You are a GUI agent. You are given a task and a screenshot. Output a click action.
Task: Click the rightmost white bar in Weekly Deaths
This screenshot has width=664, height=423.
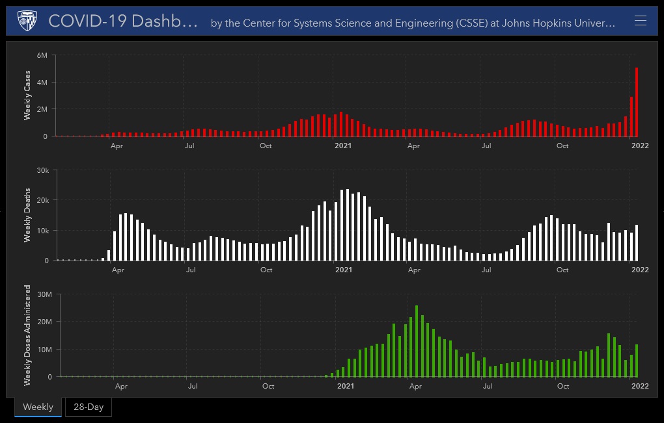click(637, 242)
